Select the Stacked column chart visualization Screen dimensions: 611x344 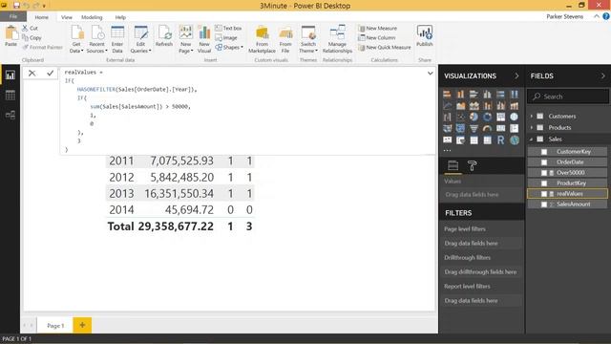click(x=460, y=94)
